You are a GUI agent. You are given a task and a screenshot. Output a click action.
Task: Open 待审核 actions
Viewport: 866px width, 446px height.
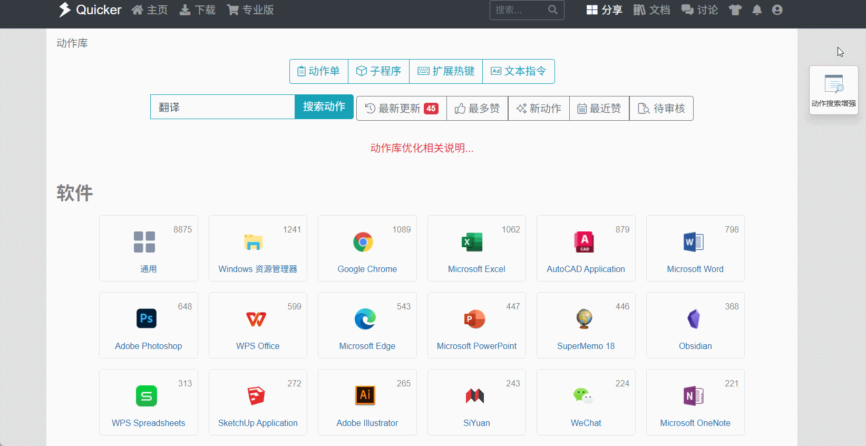tap(661, 109)
